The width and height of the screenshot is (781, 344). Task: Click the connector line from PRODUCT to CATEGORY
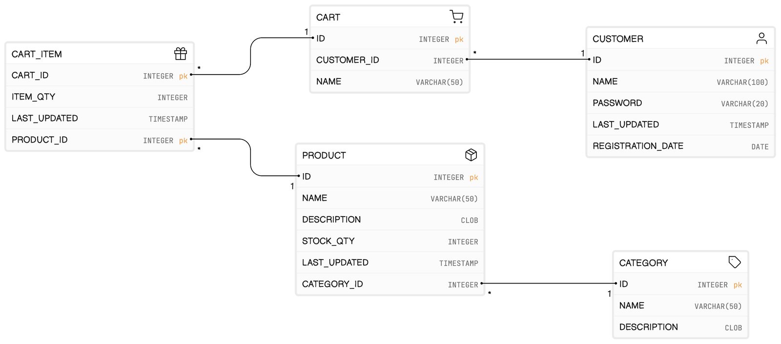[549, 283]
